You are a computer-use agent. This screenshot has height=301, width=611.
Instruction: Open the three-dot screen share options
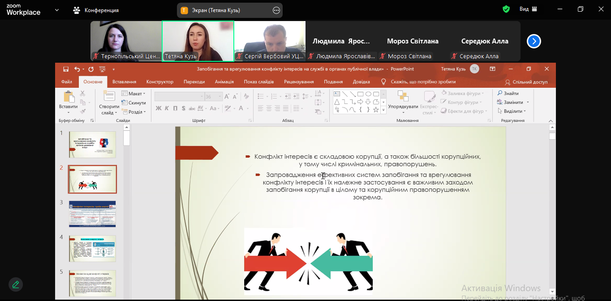pyautogui.click(x=276, y=10)
